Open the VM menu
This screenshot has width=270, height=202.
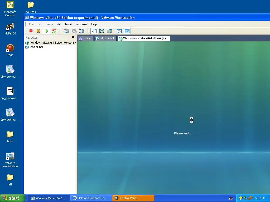[x=59, y=24]
